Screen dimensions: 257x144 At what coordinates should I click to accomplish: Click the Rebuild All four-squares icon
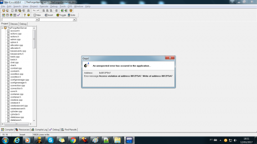click(x=15, y=15)
